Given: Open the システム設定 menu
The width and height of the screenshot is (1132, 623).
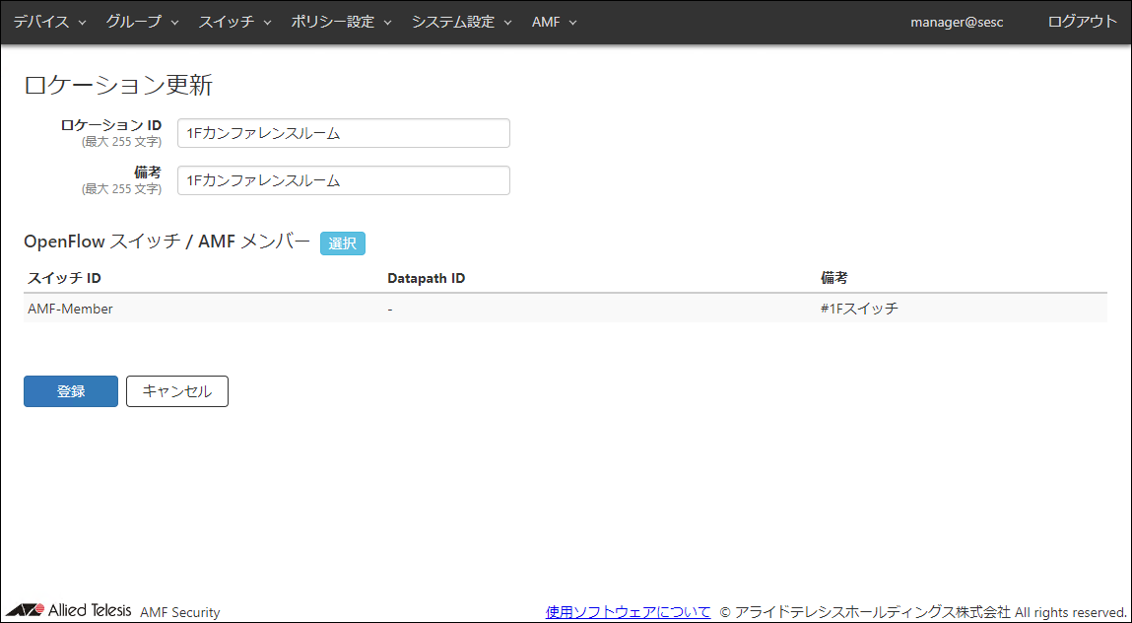Looking at the screenshot, I should [461, 22].
